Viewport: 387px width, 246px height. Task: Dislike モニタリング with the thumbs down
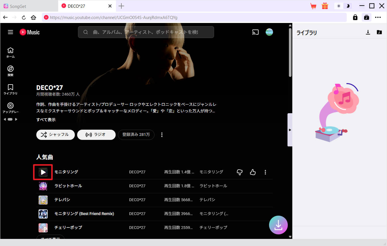pos(240,172)
